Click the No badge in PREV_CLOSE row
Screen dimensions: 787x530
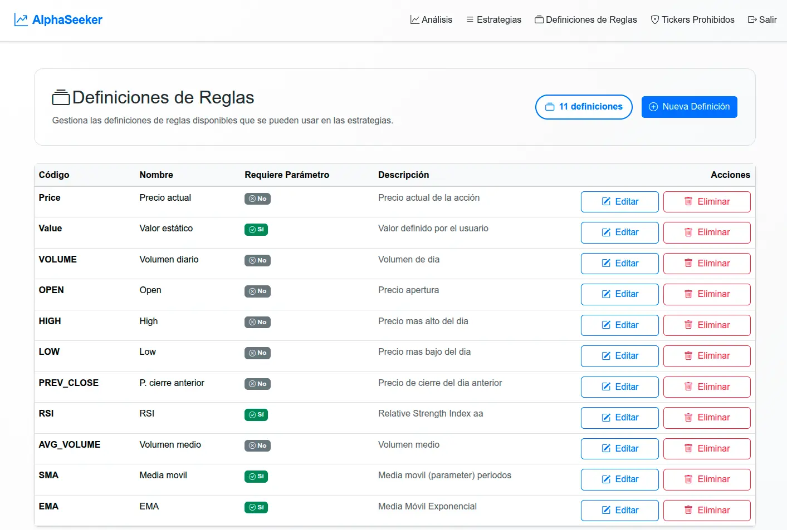(x=257, y=384)
